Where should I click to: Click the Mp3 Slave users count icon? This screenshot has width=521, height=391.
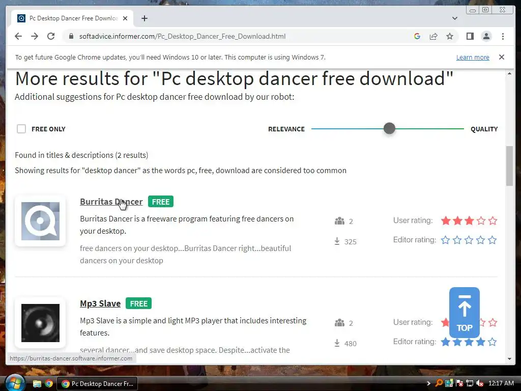point(339,323)
